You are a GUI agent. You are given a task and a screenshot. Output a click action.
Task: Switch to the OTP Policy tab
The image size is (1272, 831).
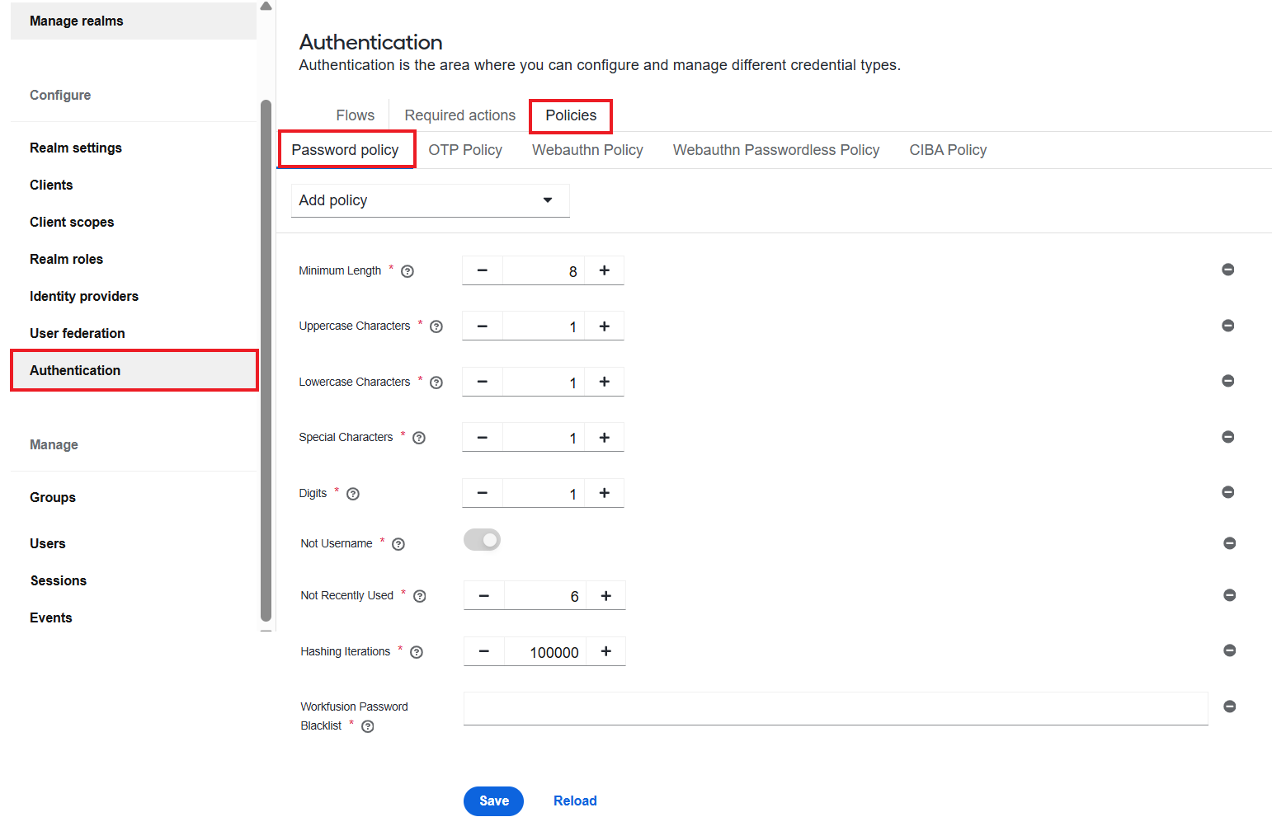pos(465,150)
